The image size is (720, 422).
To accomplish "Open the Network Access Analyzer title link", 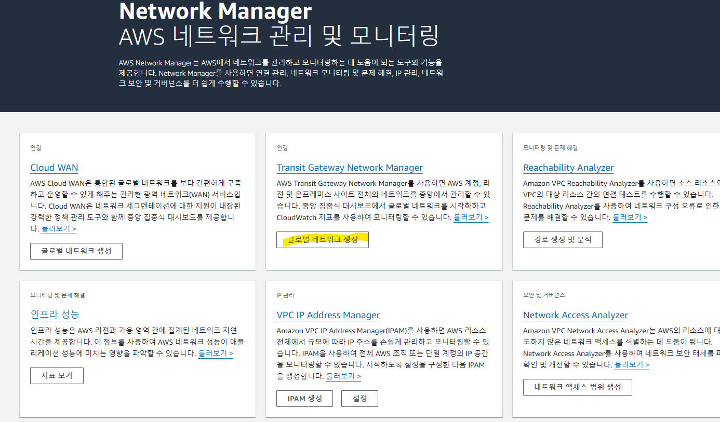I will (576, 315).
